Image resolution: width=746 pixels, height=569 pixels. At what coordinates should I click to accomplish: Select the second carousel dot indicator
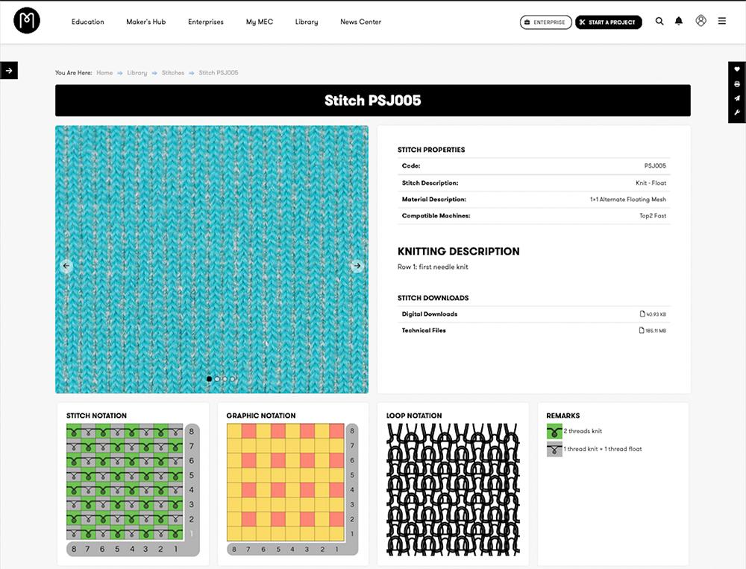coord(217,379)
